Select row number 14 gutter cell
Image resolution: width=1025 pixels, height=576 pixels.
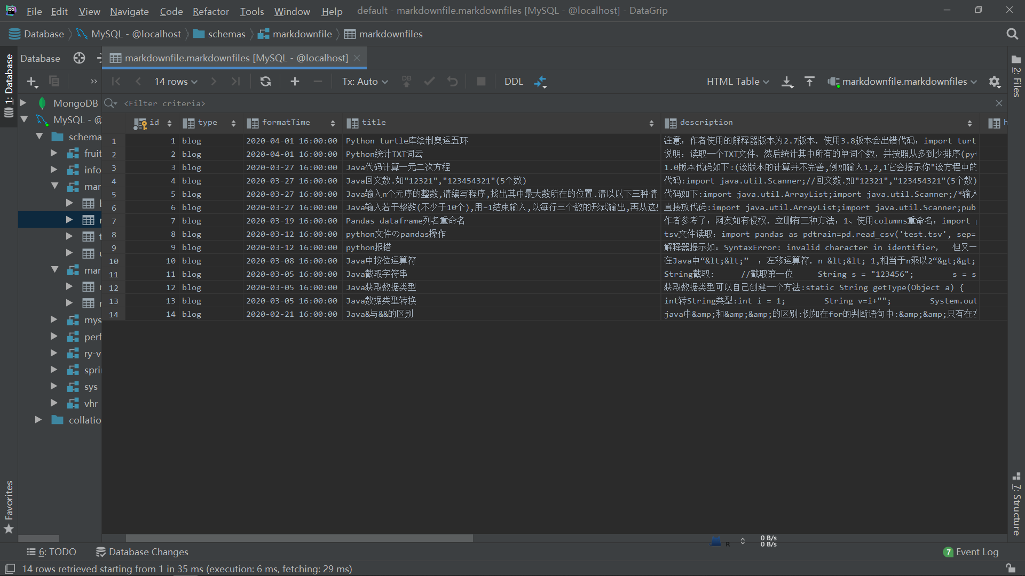pyautogui.click(x=114, y=314)
